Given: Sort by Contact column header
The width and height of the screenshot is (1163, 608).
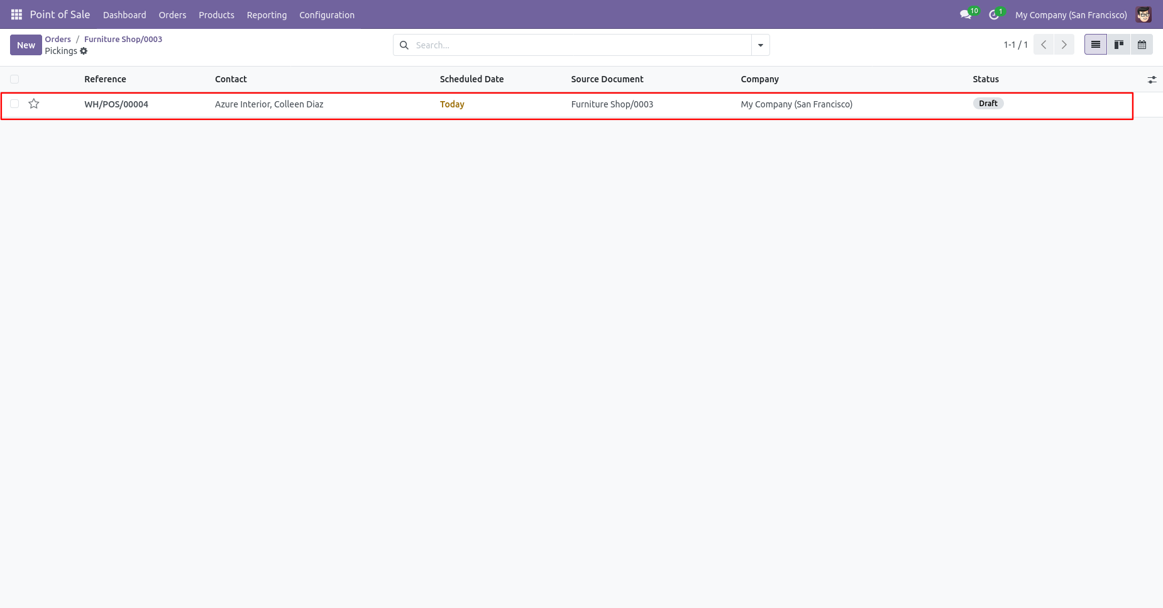Looking at the screenshot, I should point(231,79).
